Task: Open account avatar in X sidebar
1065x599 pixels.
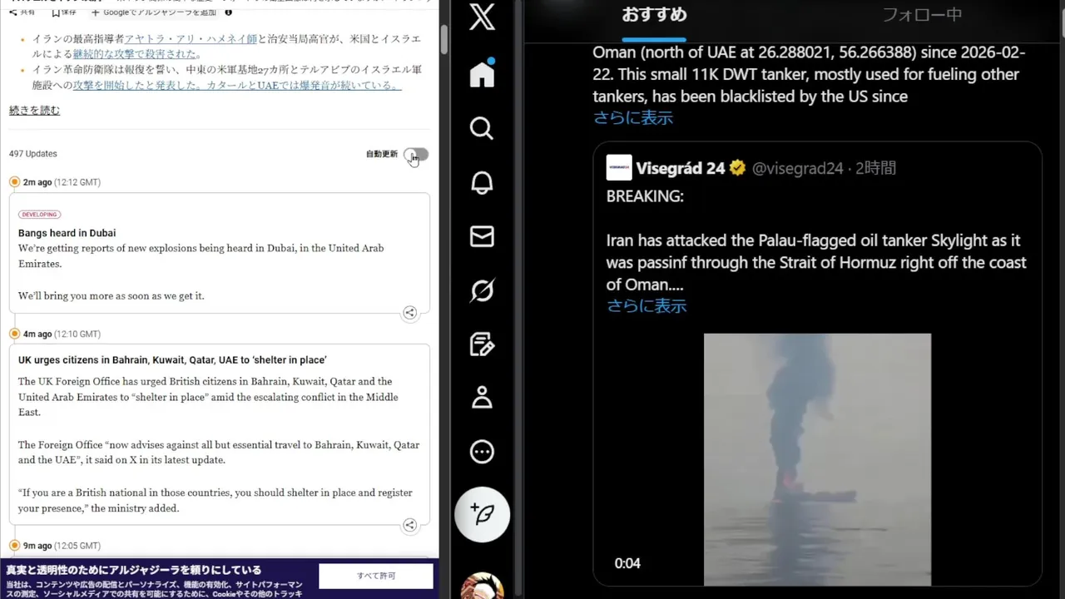Action: 482,586
